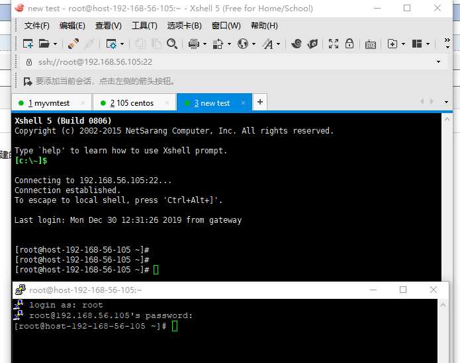460x363 pixels.
Task: Expand the Encoding dropdown arrow
Action: (253, 44)
